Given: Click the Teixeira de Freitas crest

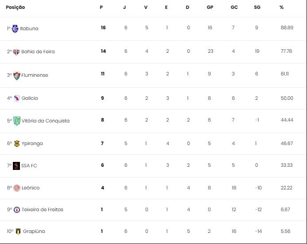Looking at the screenshot, I should coord(17,210).
